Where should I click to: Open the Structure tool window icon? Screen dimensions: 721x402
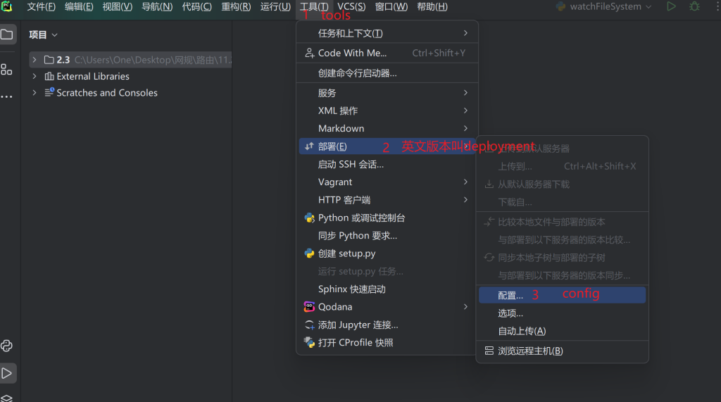[7, 69]
